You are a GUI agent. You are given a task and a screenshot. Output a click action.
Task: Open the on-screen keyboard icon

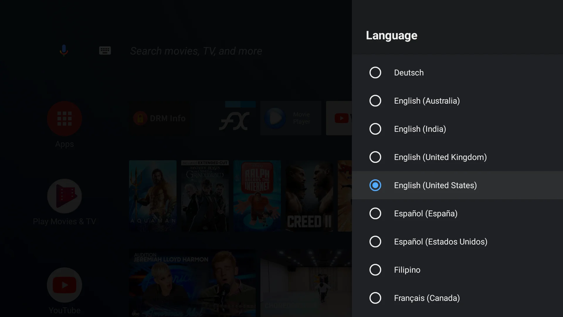tap(105, 50)
